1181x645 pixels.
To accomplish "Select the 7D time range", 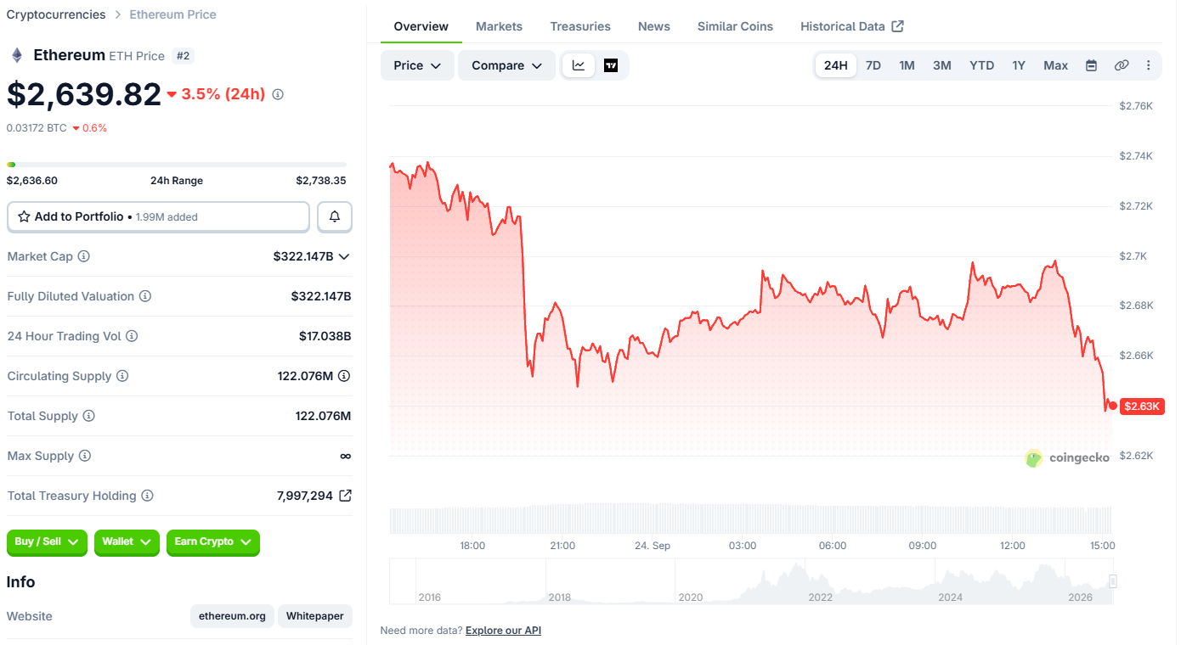I will coord(873,65).
